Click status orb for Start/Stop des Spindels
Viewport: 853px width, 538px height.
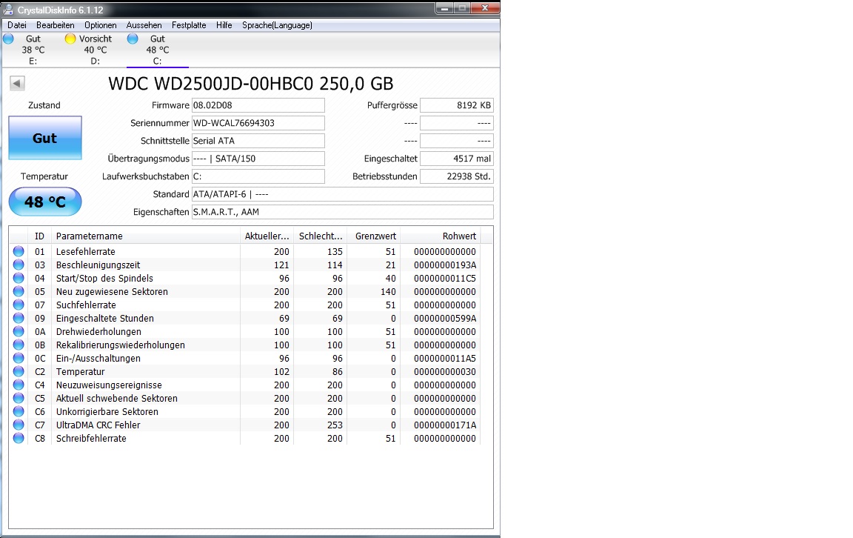[19, 278]
